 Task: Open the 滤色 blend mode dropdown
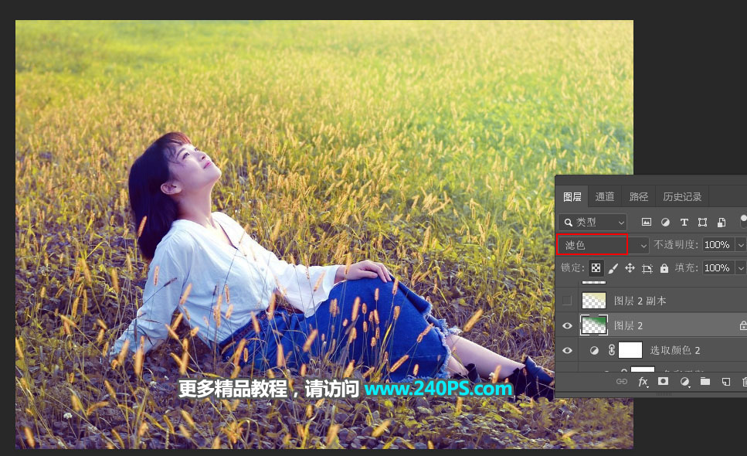(603, 245)
